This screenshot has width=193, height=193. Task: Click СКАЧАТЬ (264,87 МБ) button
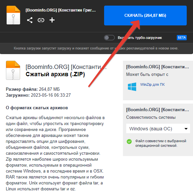[x=145, y=16]
